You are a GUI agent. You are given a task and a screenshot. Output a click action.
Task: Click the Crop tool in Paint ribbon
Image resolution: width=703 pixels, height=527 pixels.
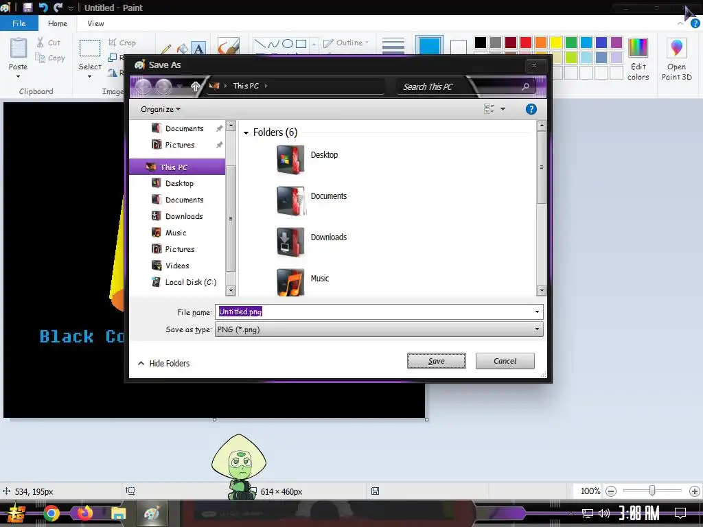[x=122, y=43]
